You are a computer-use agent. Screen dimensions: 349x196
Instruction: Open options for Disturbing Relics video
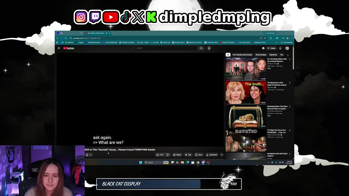pyautogui.click(x=290, y=106)
